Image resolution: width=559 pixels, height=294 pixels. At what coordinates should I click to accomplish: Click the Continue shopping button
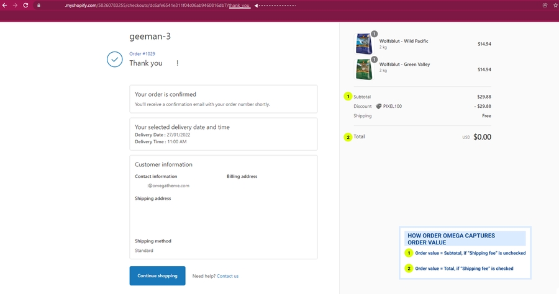pos(157,276)
